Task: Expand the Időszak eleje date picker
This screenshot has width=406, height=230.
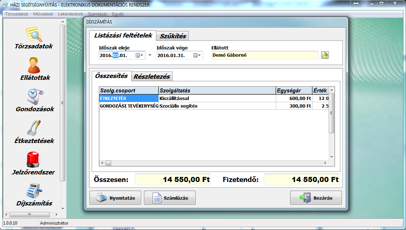Action: (140, 56)
